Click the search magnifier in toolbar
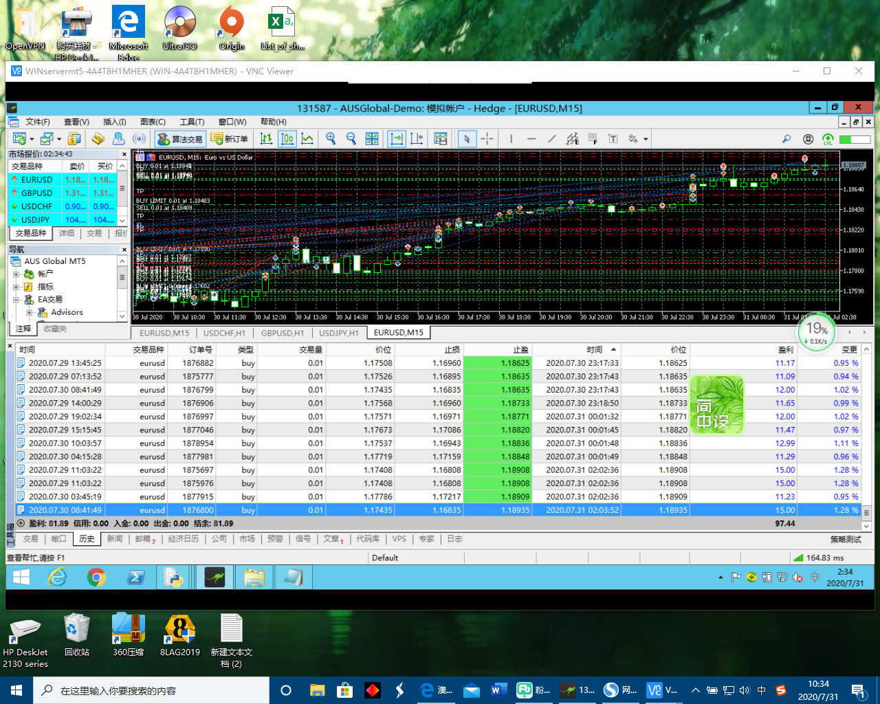880x704 pixels. pyautogui.click(x=786, y=139)
